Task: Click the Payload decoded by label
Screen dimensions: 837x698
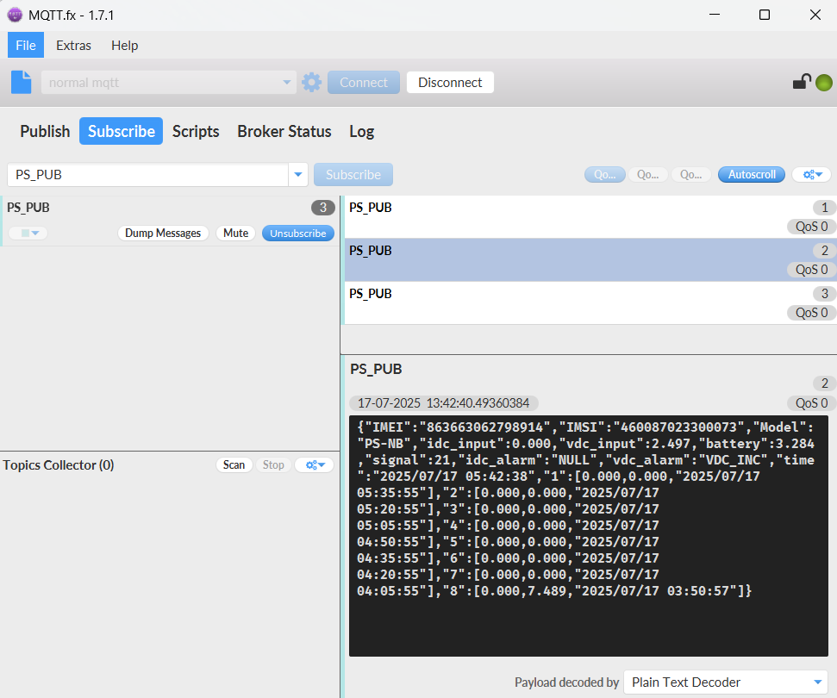Action: tap(566, 682)
